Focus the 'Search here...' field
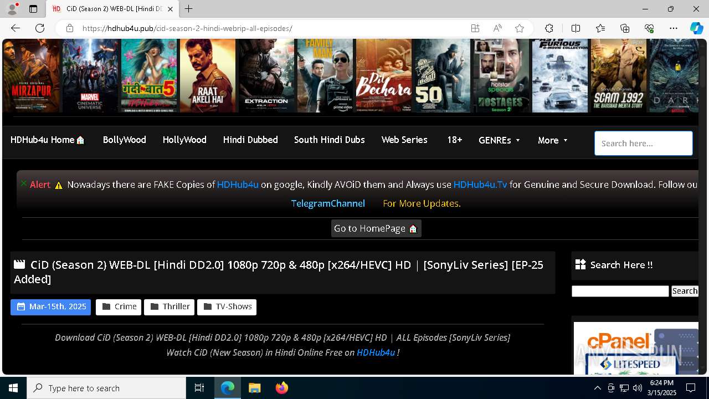 pyautogui.click(x=643, y=143)
